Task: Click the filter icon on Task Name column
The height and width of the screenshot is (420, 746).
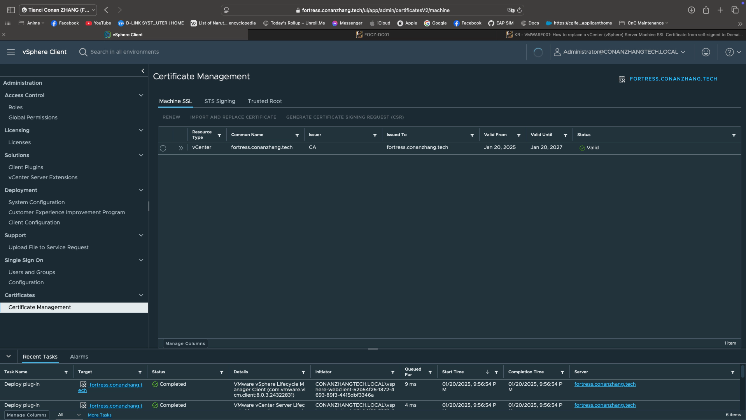Action: point(66,373)
